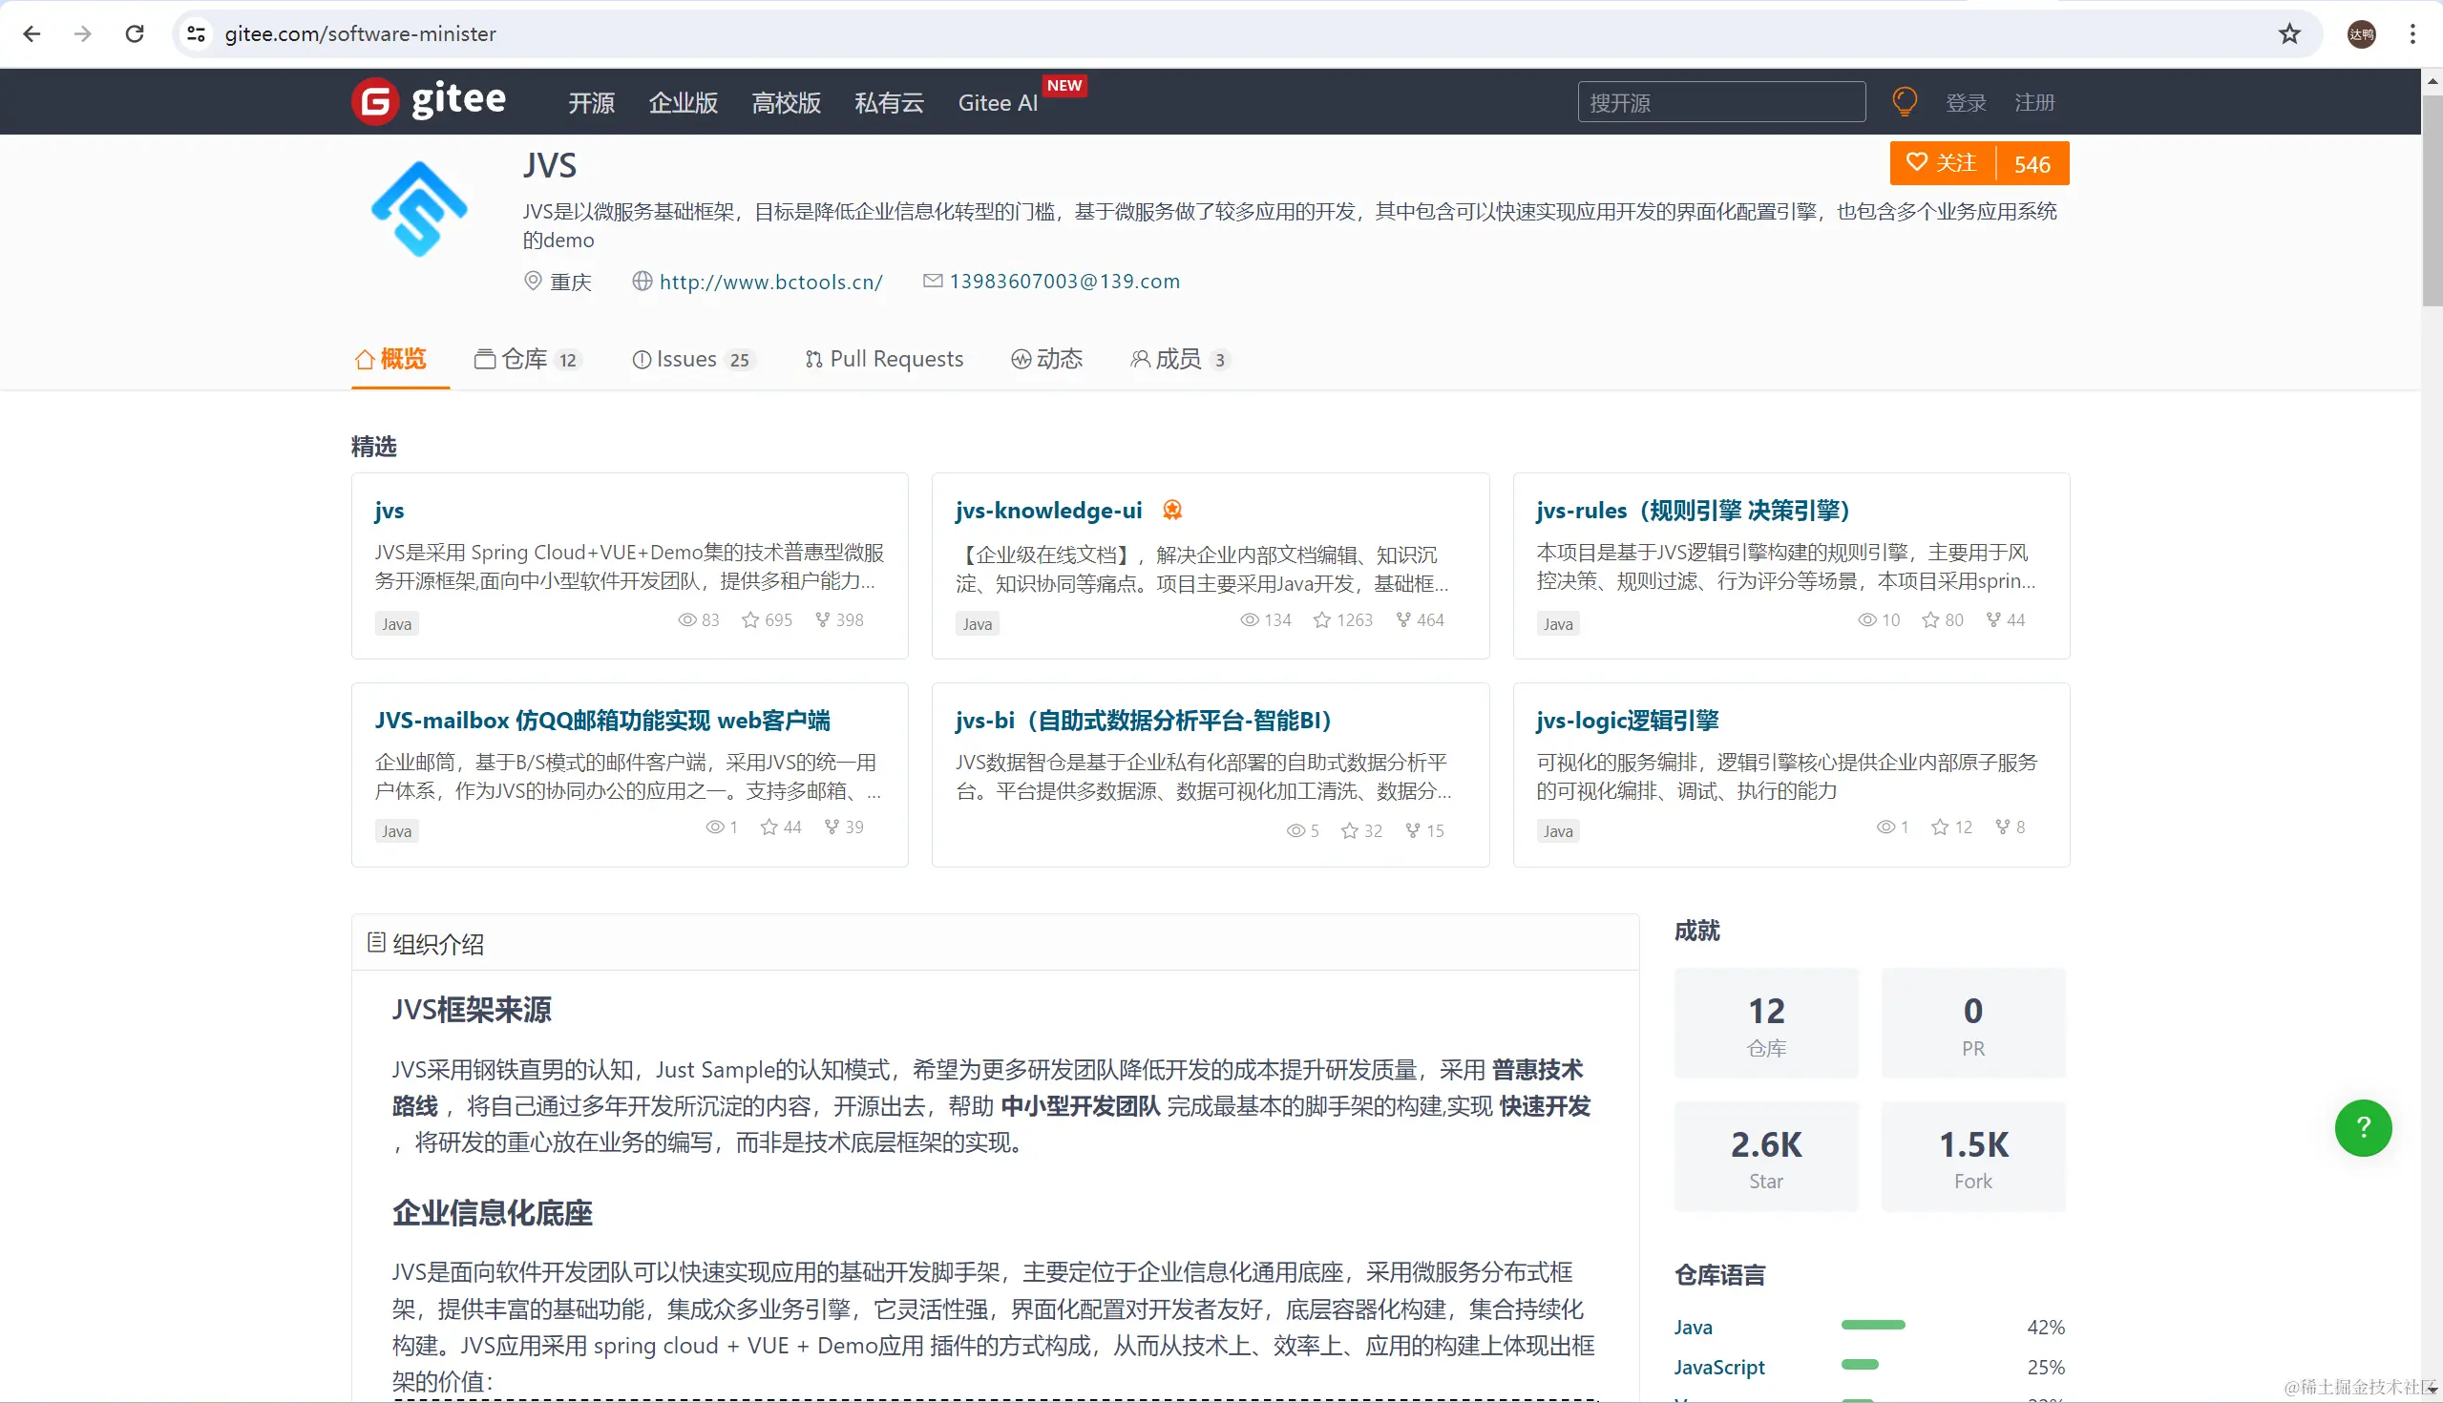This screenshot has width=2443, height=1403.
Task: Open the 仓库 tab
Action: [x=525, y=360]
